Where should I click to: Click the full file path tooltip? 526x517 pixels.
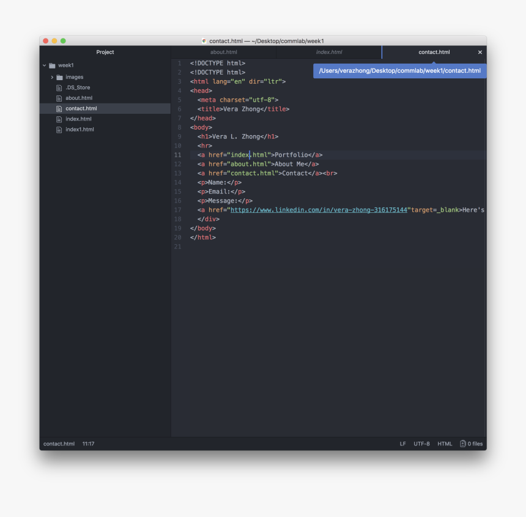pyautogui.click(x=399, y=71)
